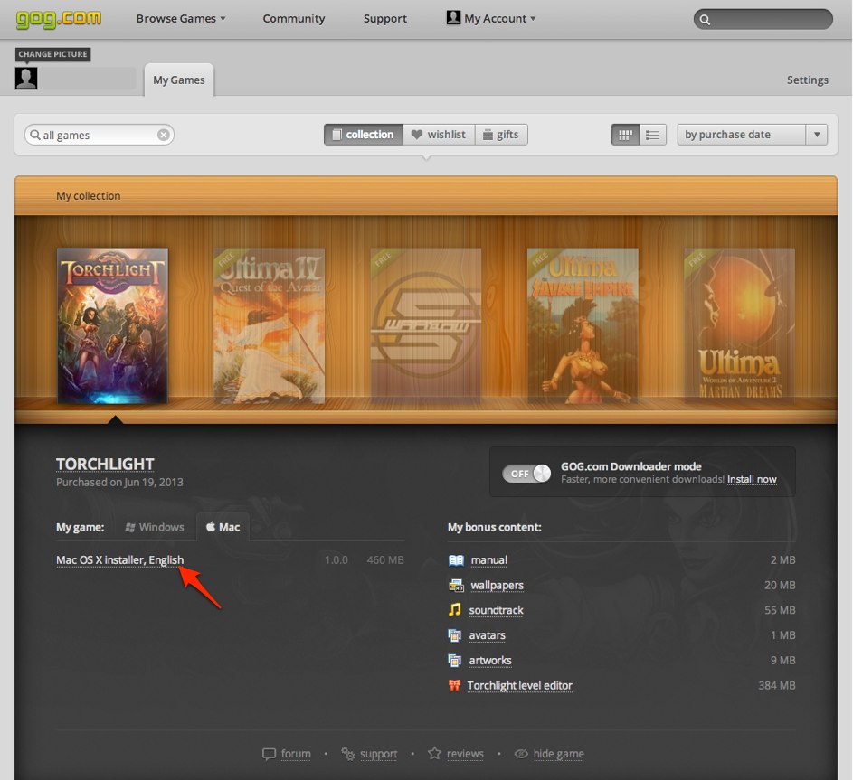Viewport: 853px width, 780px height.
Task: Click the reviews star icon
Action: (435, 754)
